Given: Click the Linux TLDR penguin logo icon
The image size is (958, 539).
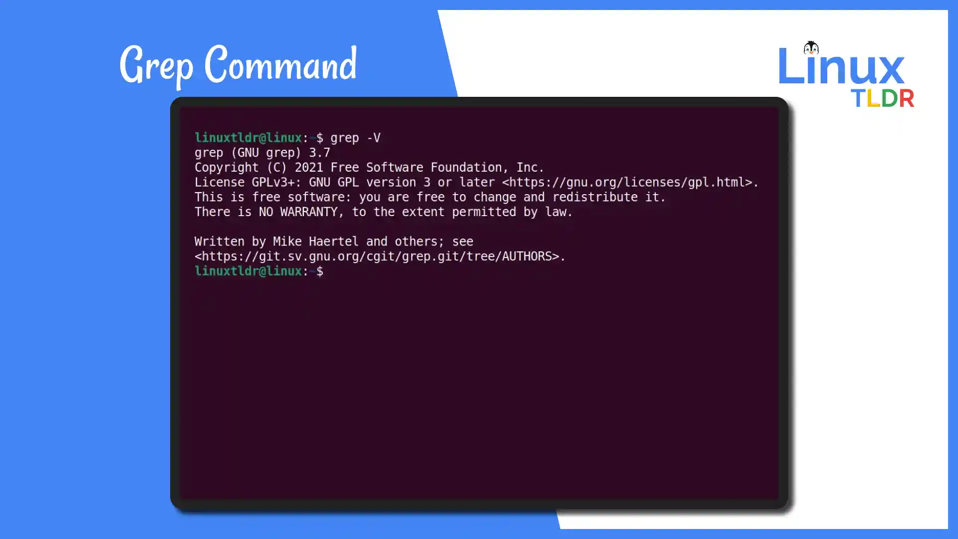Looking at the screenshot, I should 811,47.
